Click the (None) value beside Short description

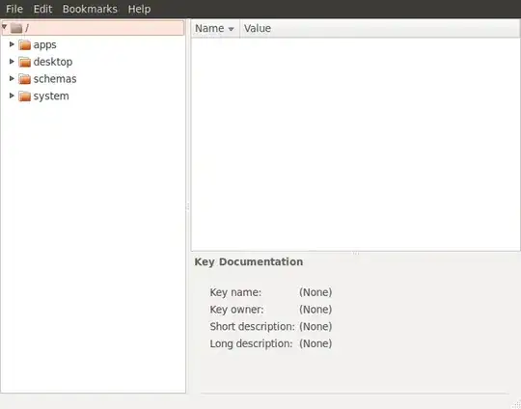click(x=315, y=327)
